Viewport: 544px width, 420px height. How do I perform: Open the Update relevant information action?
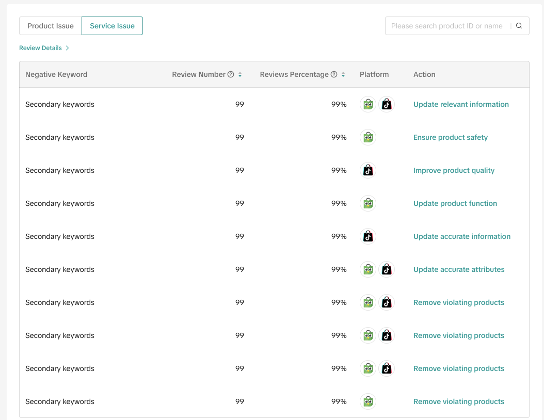(461, 104)
